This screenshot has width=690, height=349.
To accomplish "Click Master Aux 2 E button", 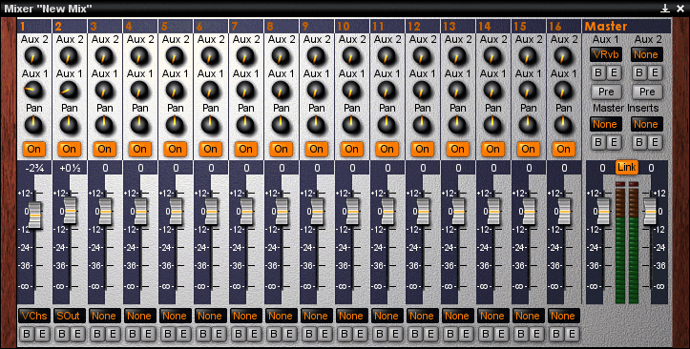I will (655, 72).
